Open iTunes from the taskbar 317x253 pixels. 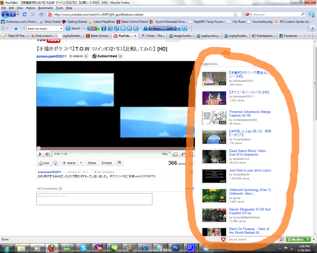(145, 248)
